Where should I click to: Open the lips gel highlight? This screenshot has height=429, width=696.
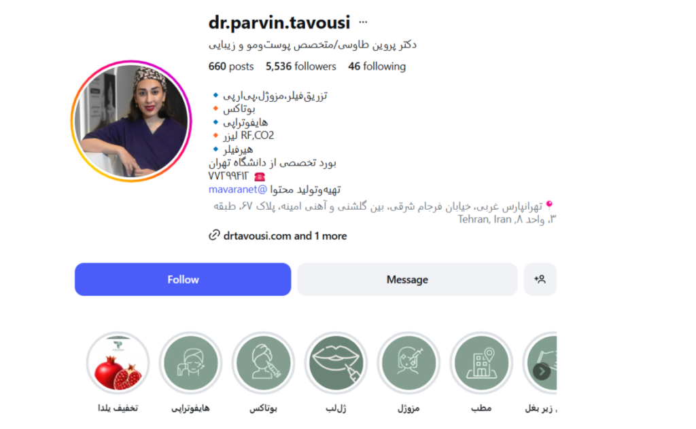coord(336,363)
